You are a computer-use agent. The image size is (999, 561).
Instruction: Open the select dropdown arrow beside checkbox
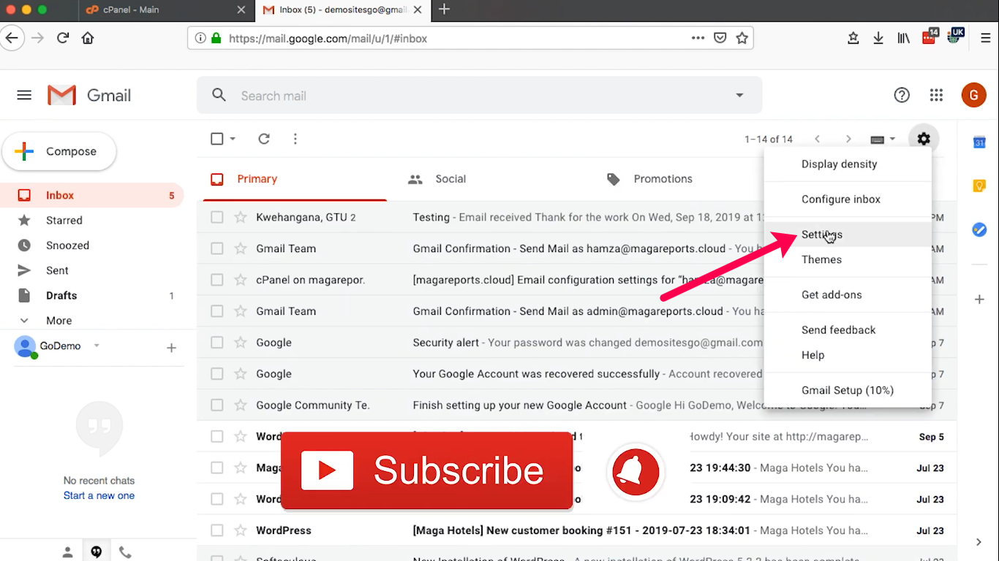tap(233, 139)
